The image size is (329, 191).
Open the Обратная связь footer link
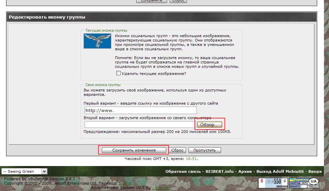point(183,171)
